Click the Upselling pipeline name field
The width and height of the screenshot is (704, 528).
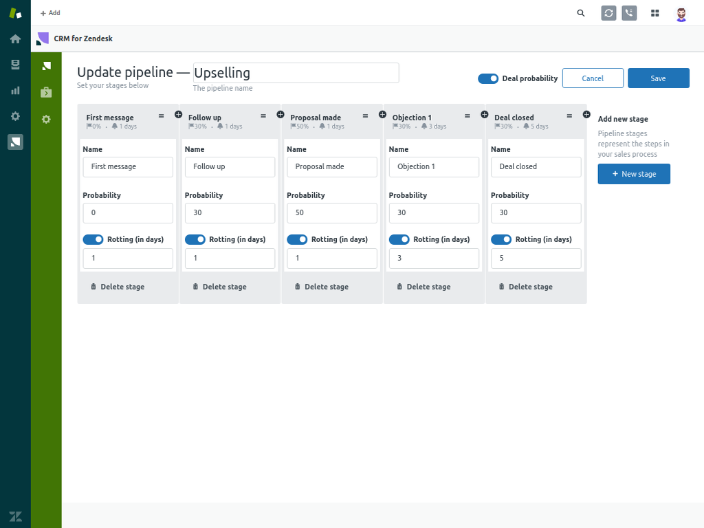(x=296, y=72)
